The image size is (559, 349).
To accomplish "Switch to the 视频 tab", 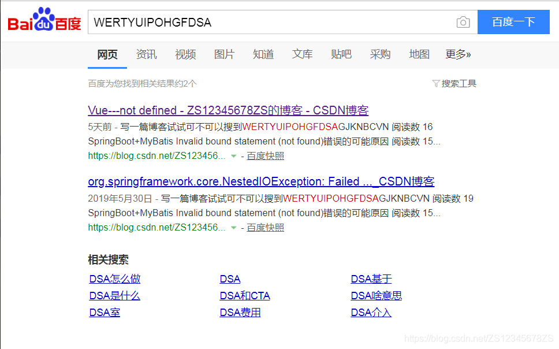I will (185, 54).
